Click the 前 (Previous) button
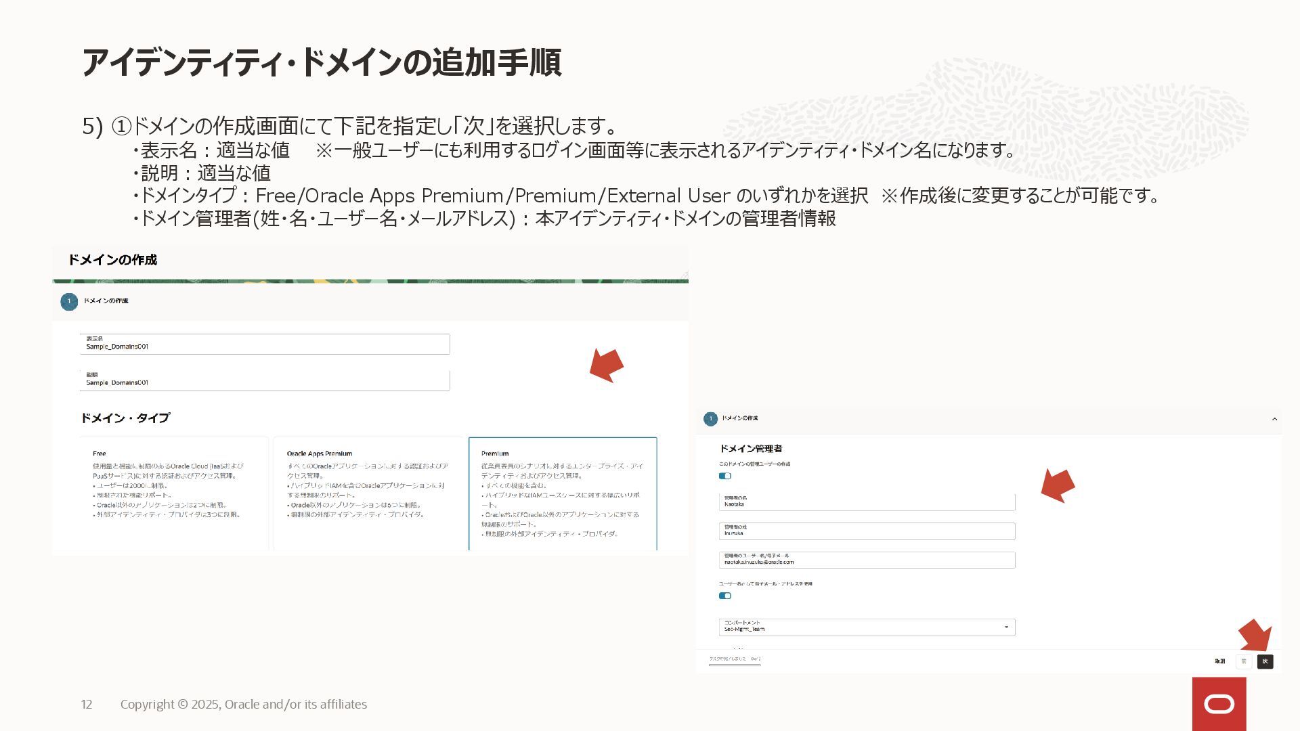Image resolution: width=1300 pixels, height=731 pixels. 1244,661
